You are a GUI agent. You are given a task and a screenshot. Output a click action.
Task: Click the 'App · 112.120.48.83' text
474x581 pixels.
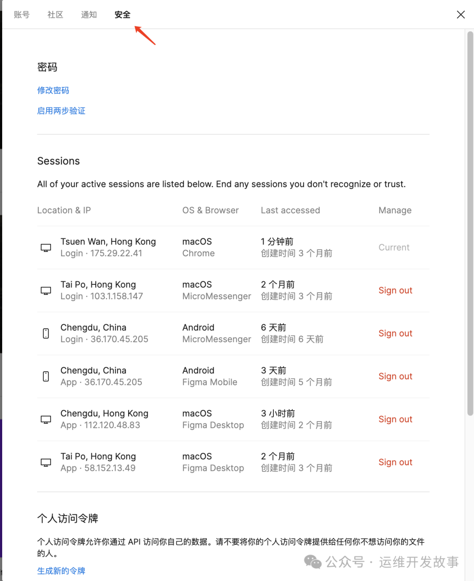point(101,425)
